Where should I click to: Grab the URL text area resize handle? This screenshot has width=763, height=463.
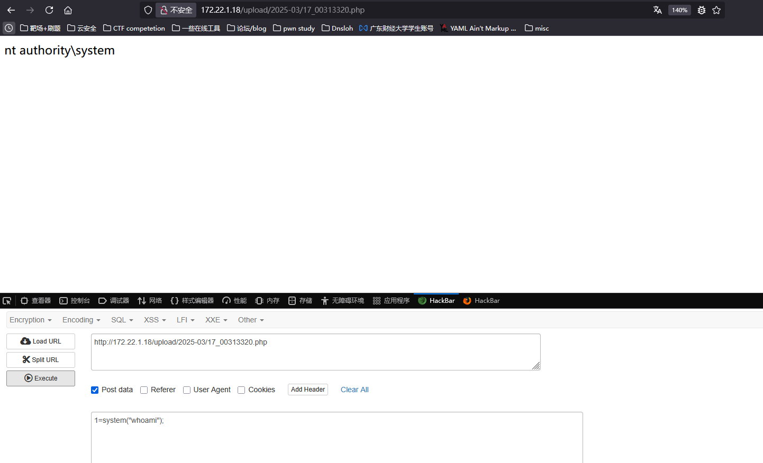[x=536, y=366]
